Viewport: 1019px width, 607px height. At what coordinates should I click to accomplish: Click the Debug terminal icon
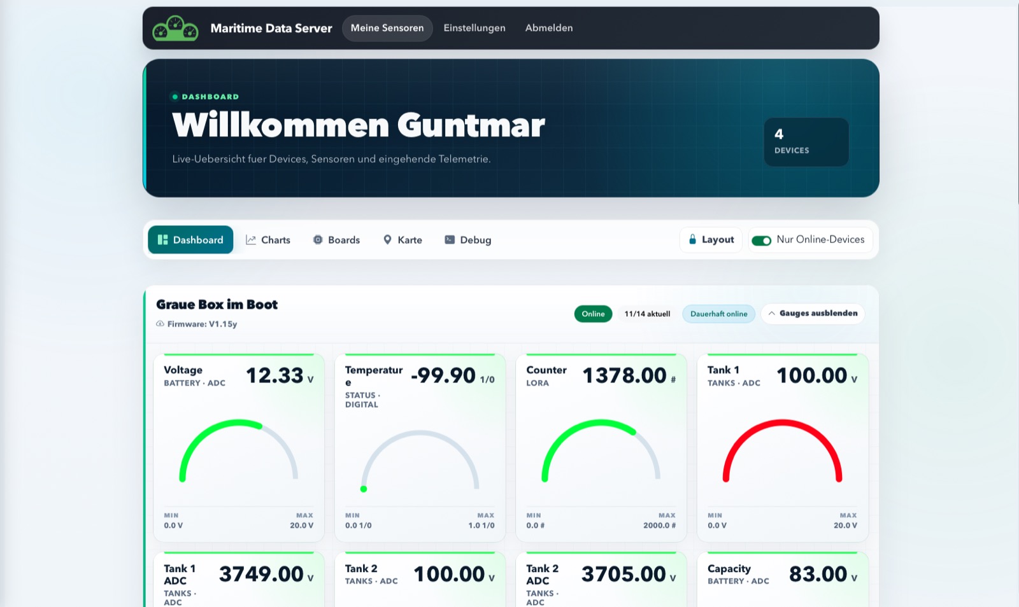[450, 240]
